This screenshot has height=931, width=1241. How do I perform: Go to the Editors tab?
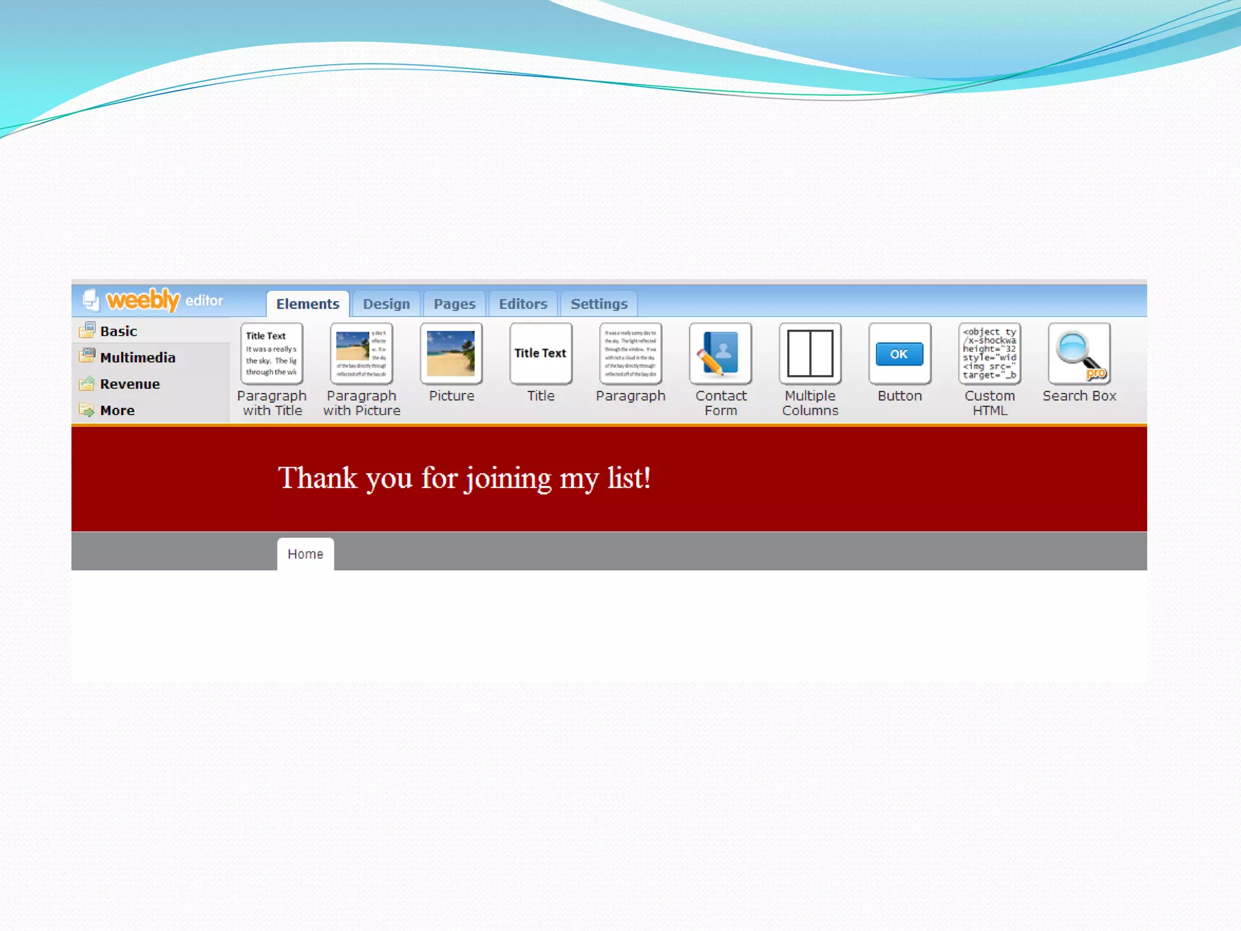pos(523,304)
